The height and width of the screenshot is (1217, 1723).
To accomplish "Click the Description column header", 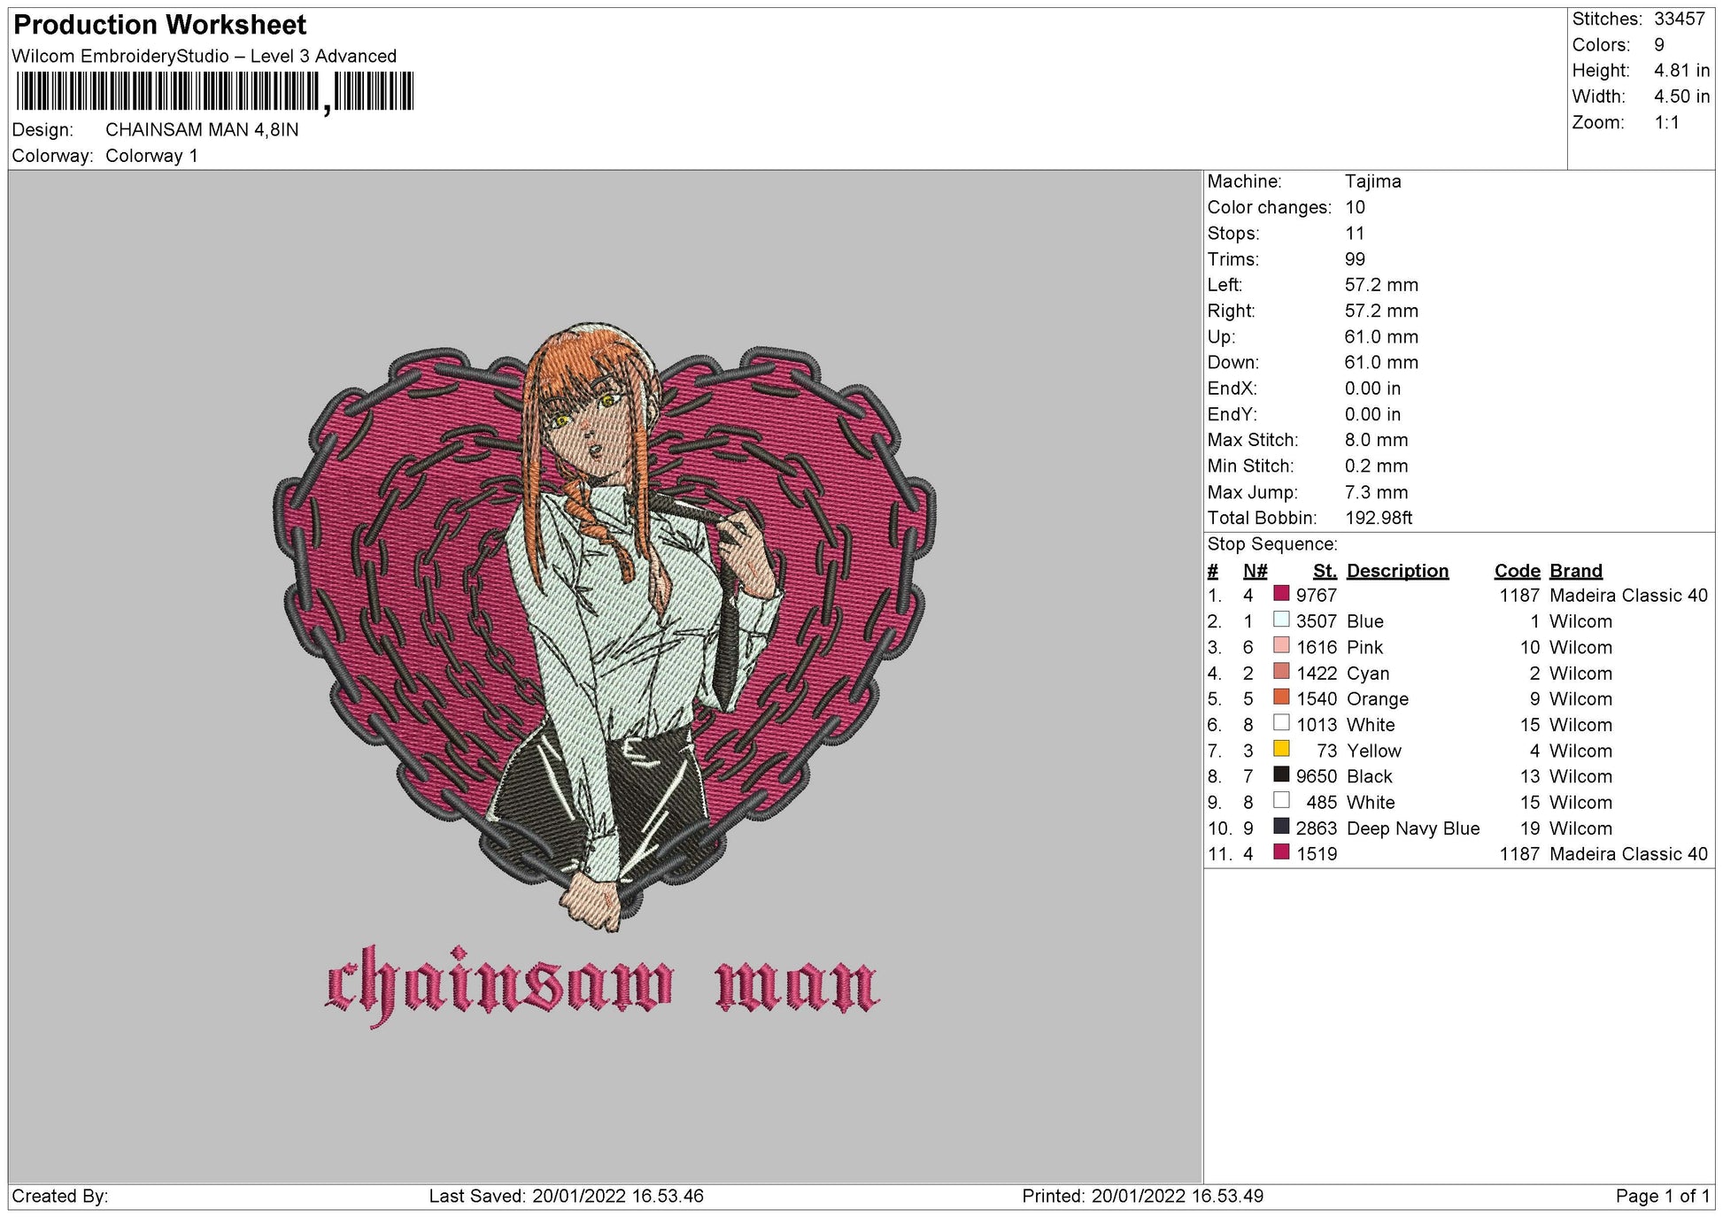I will point(1397,571).
